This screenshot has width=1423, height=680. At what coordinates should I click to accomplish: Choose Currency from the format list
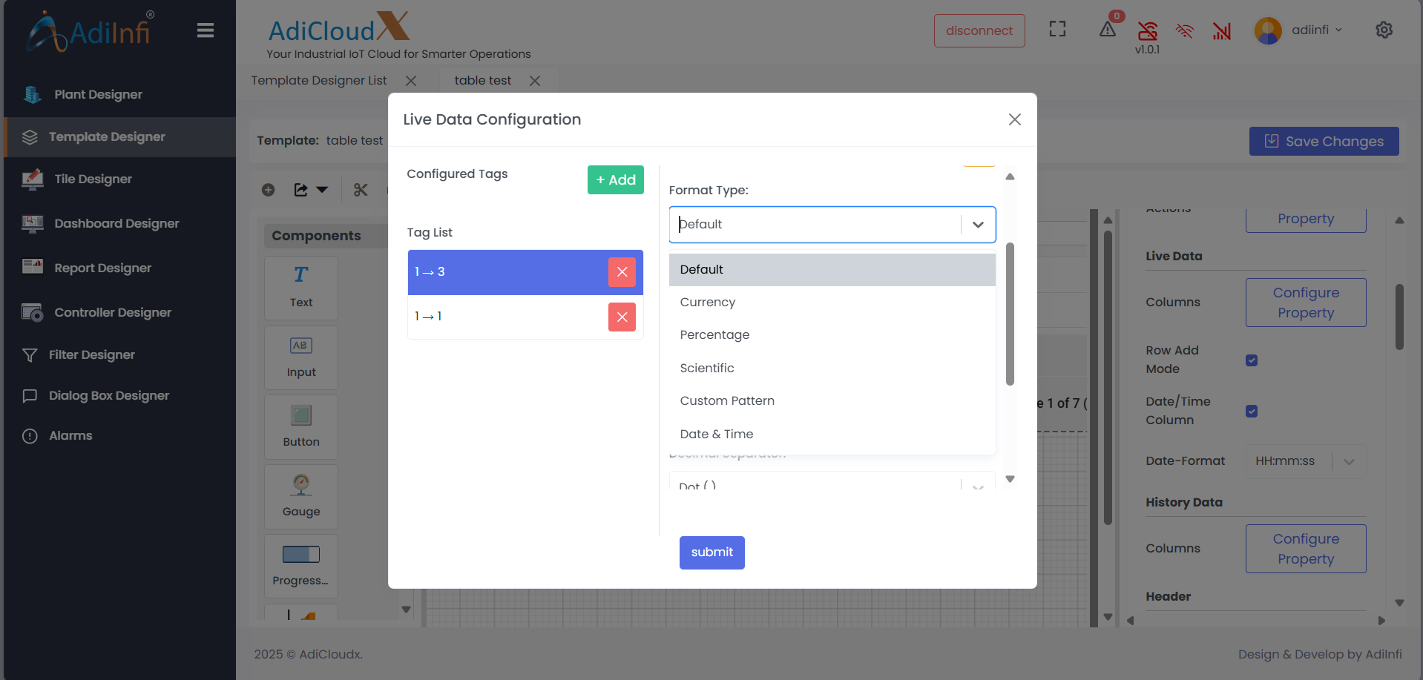pyautogui.click(x=708, y=303)
